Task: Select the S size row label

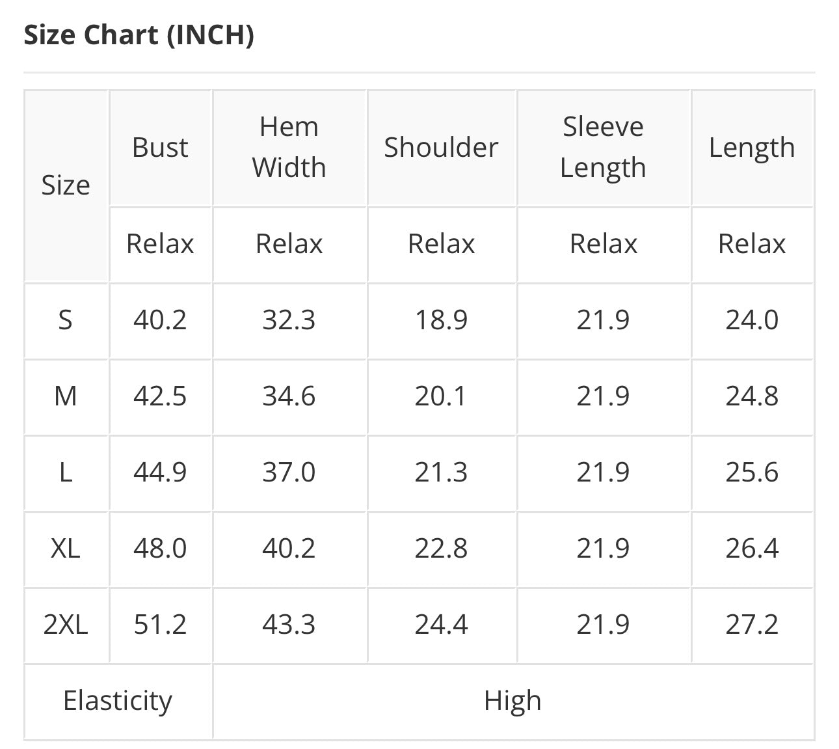Action: 66,320
